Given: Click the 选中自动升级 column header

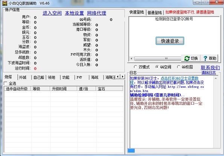Looking at the screenshot, I should pyautogui.click(x=17, y=88).
